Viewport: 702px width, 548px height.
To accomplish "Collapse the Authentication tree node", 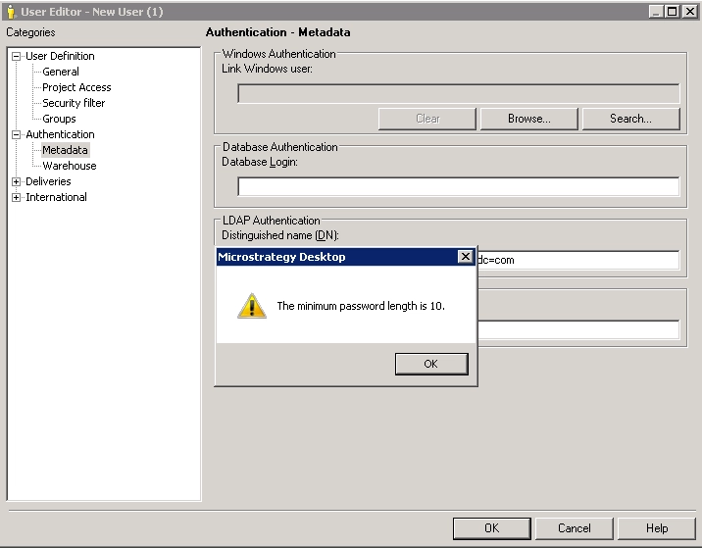I will pos(16,134).
